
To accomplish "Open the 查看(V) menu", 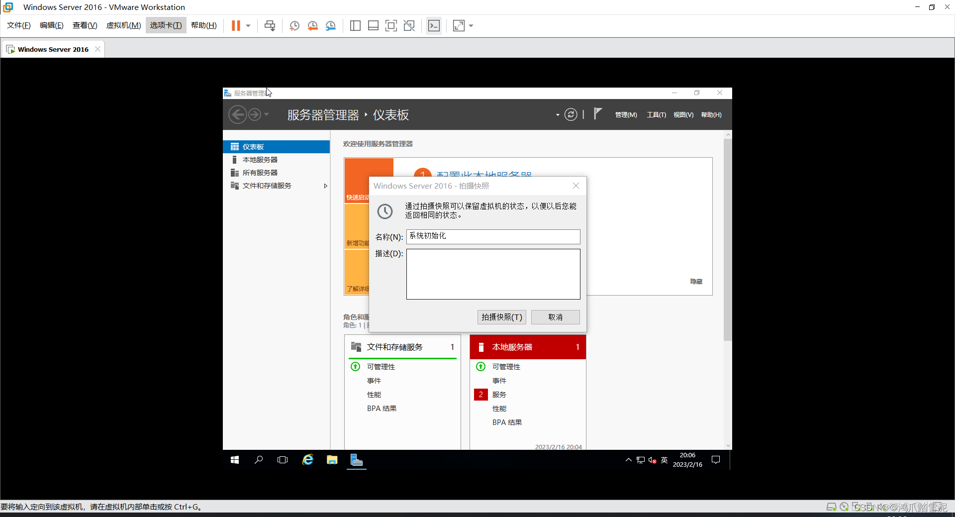I will point(85,25).
